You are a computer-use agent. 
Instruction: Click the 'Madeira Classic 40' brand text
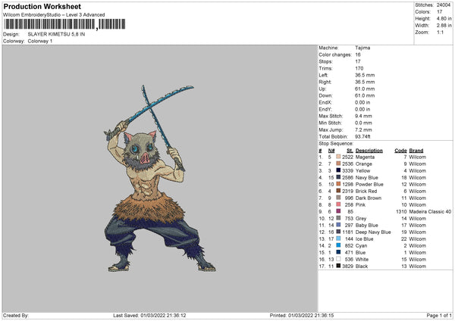pyautogui.click(x=430, y=212)
